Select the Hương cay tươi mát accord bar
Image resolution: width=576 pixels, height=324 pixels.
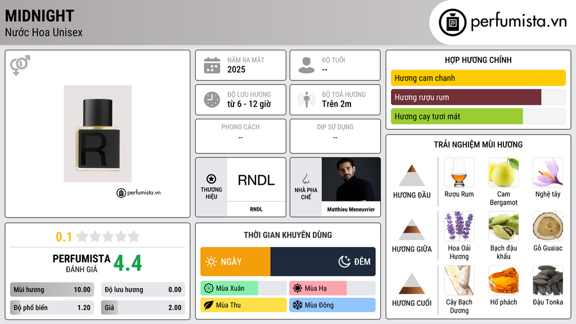(x=478, y=116)
